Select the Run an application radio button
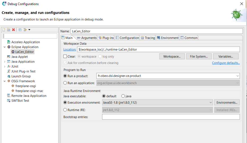247x143 pixels. [65, 83]
